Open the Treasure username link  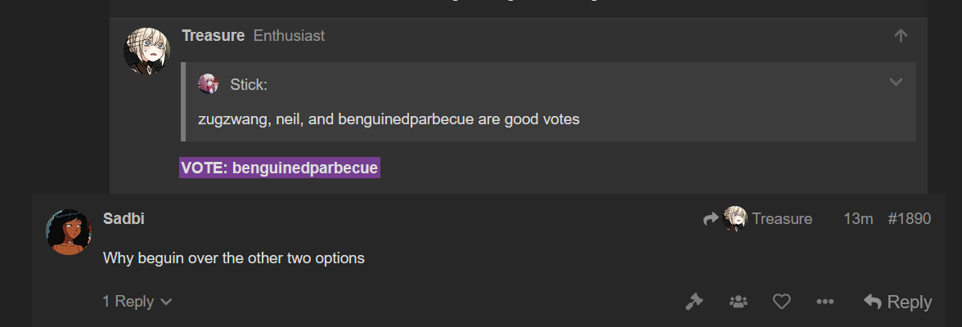pyautogui.click(x=213, y=36)
